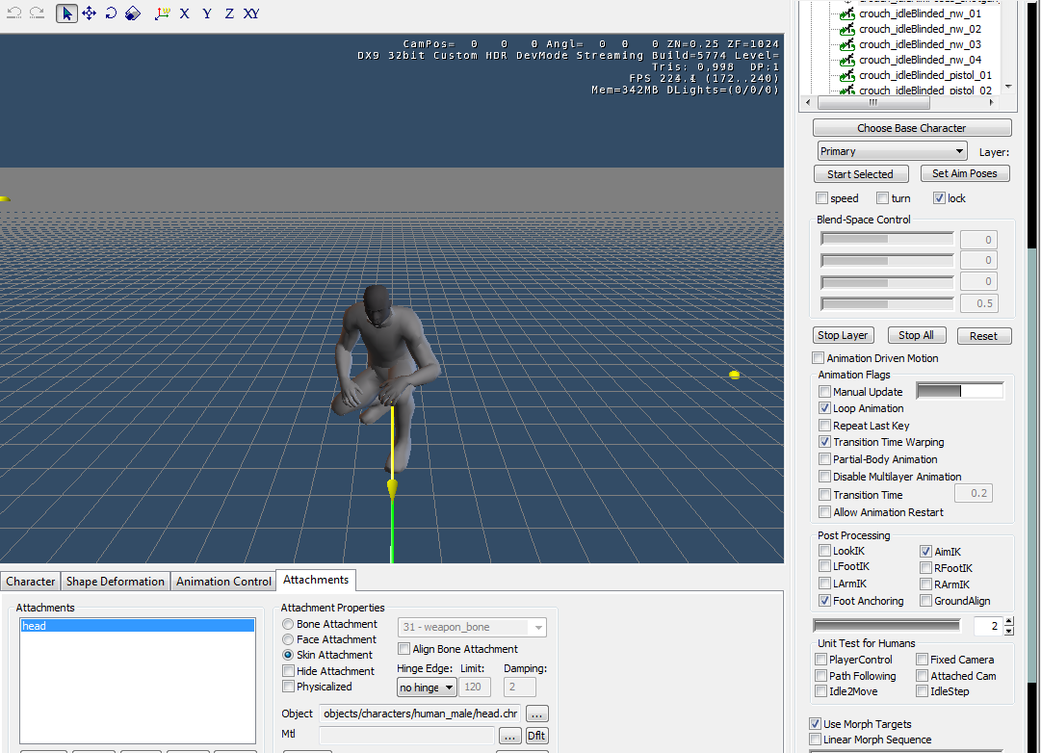1041x753 pixels.
Task: Click the Object browse ellipsis button
Action: click(536, 714)
